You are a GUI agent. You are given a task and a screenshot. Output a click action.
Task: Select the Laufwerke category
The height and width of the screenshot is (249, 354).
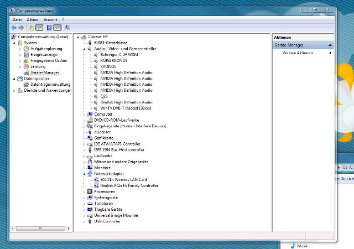point(103,156)
